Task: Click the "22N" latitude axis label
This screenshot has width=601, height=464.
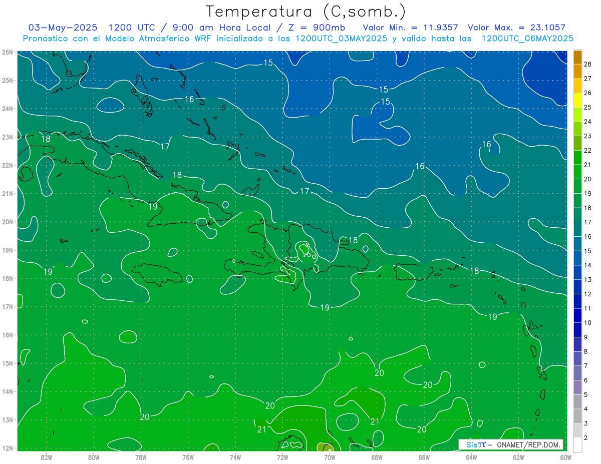Action: point(8,165)
